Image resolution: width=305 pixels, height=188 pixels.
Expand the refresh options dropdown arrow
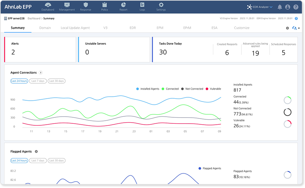(x=299, y=28)
